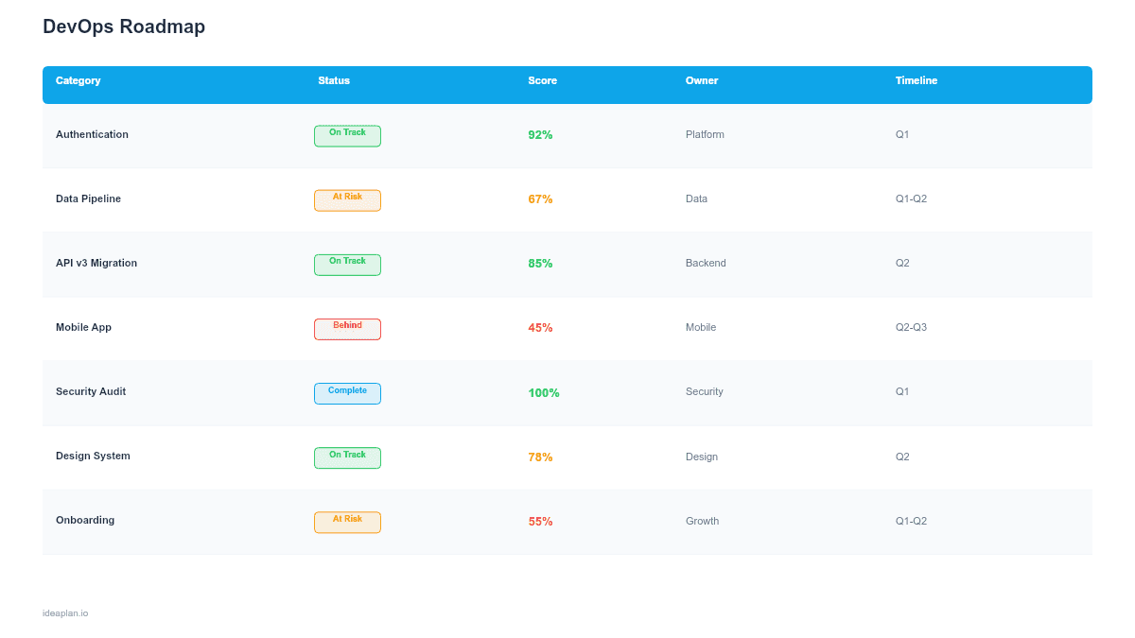
Task: Sort by the Score column header
Action: click(x=542, y=81)
